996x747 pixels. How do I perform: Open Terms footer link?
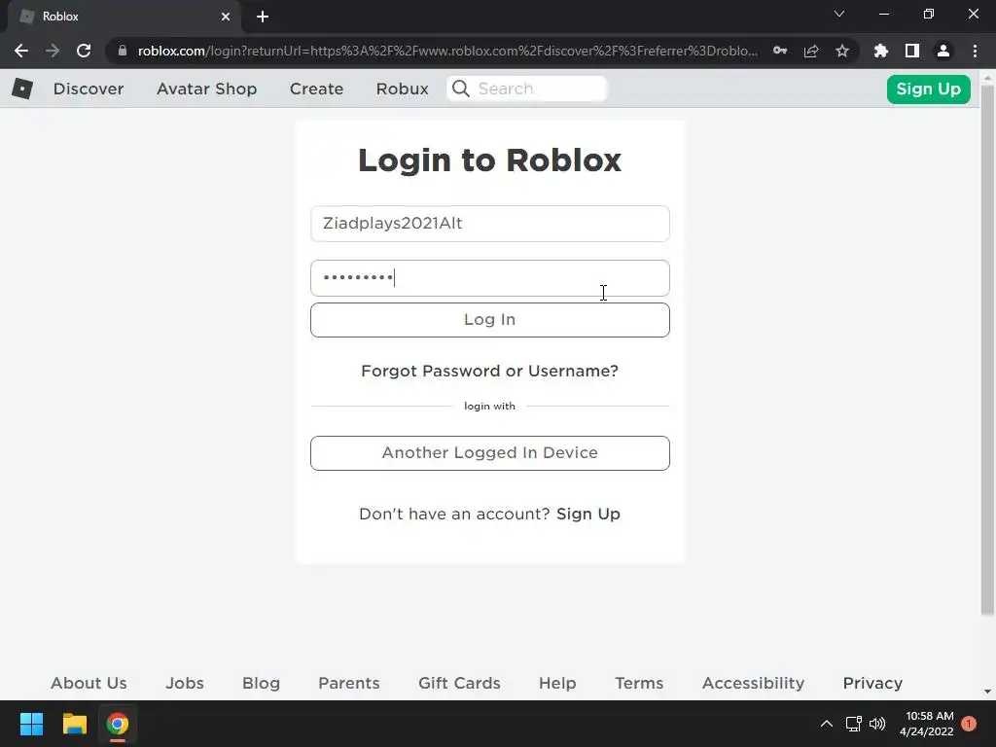click(639, 683)
